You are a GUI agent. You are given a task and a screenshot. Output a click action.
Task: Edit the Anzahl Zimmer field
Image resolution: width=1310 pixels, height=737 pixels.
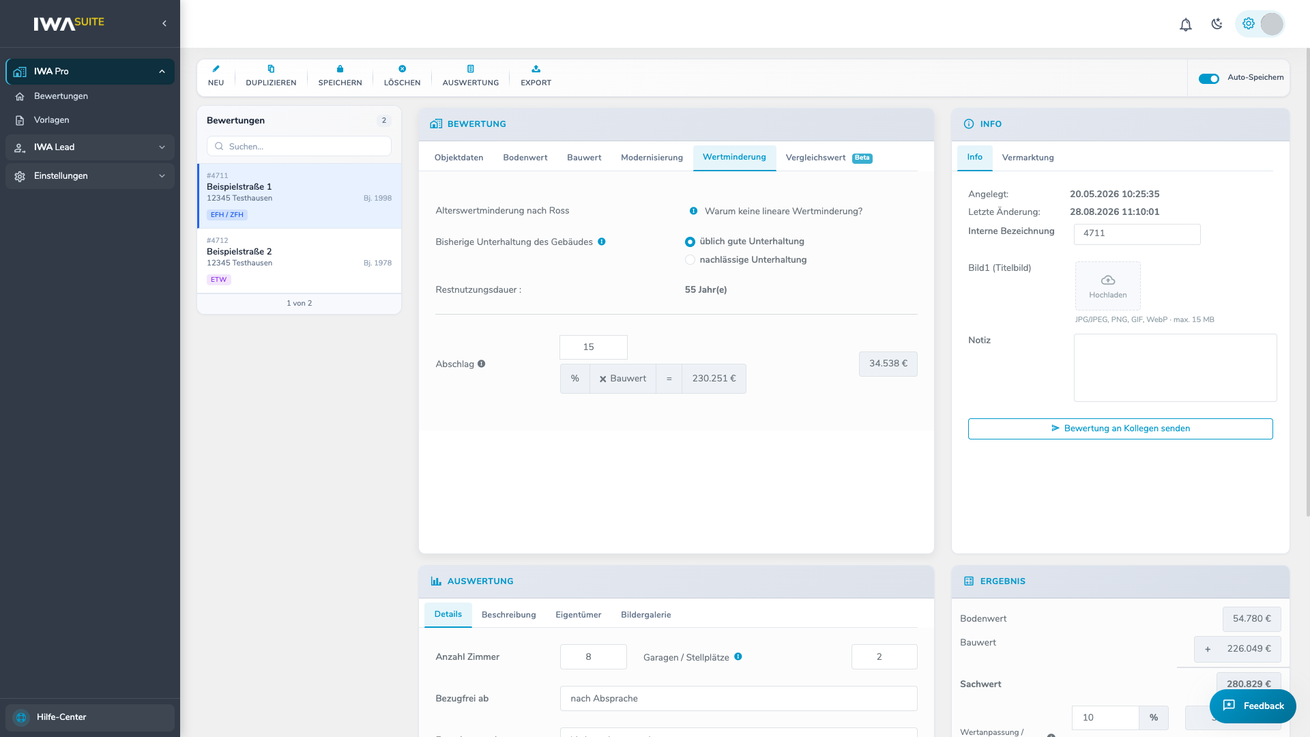click(x=593, y=657)
